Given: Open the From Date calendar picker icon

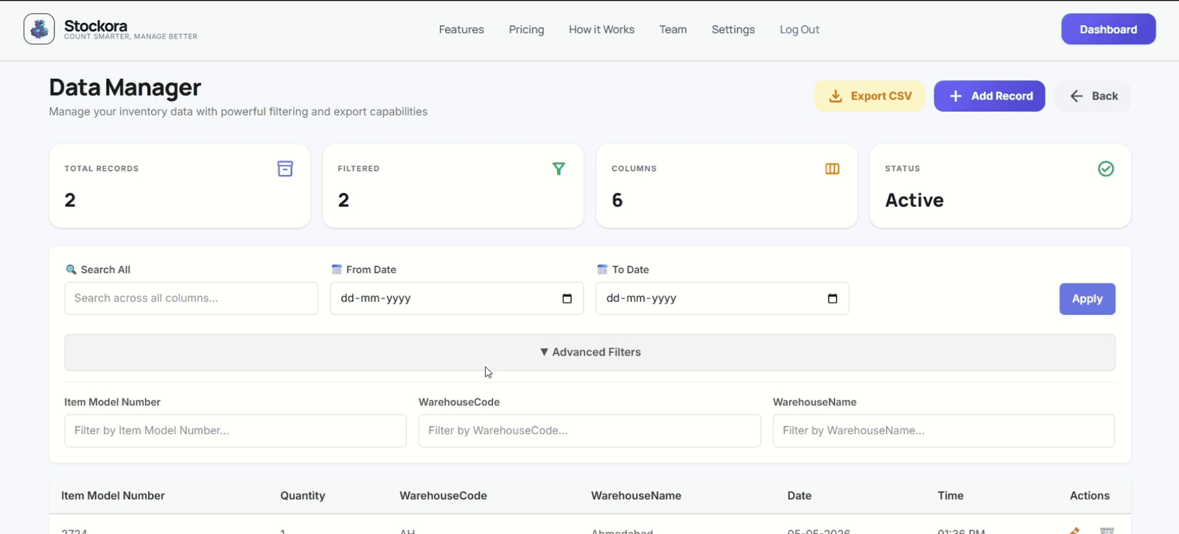Looking at the screenshot, I should [x=567, y=298].
